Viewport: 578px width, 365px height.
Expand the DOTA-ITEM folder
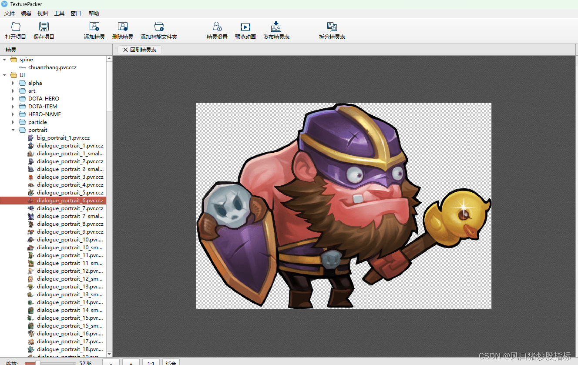[x=13, y=107]
